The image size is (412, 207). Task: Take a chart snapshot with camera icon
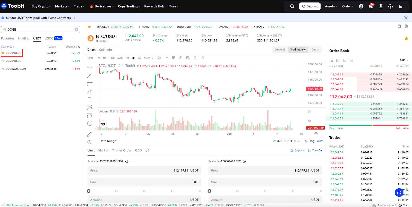181,58
